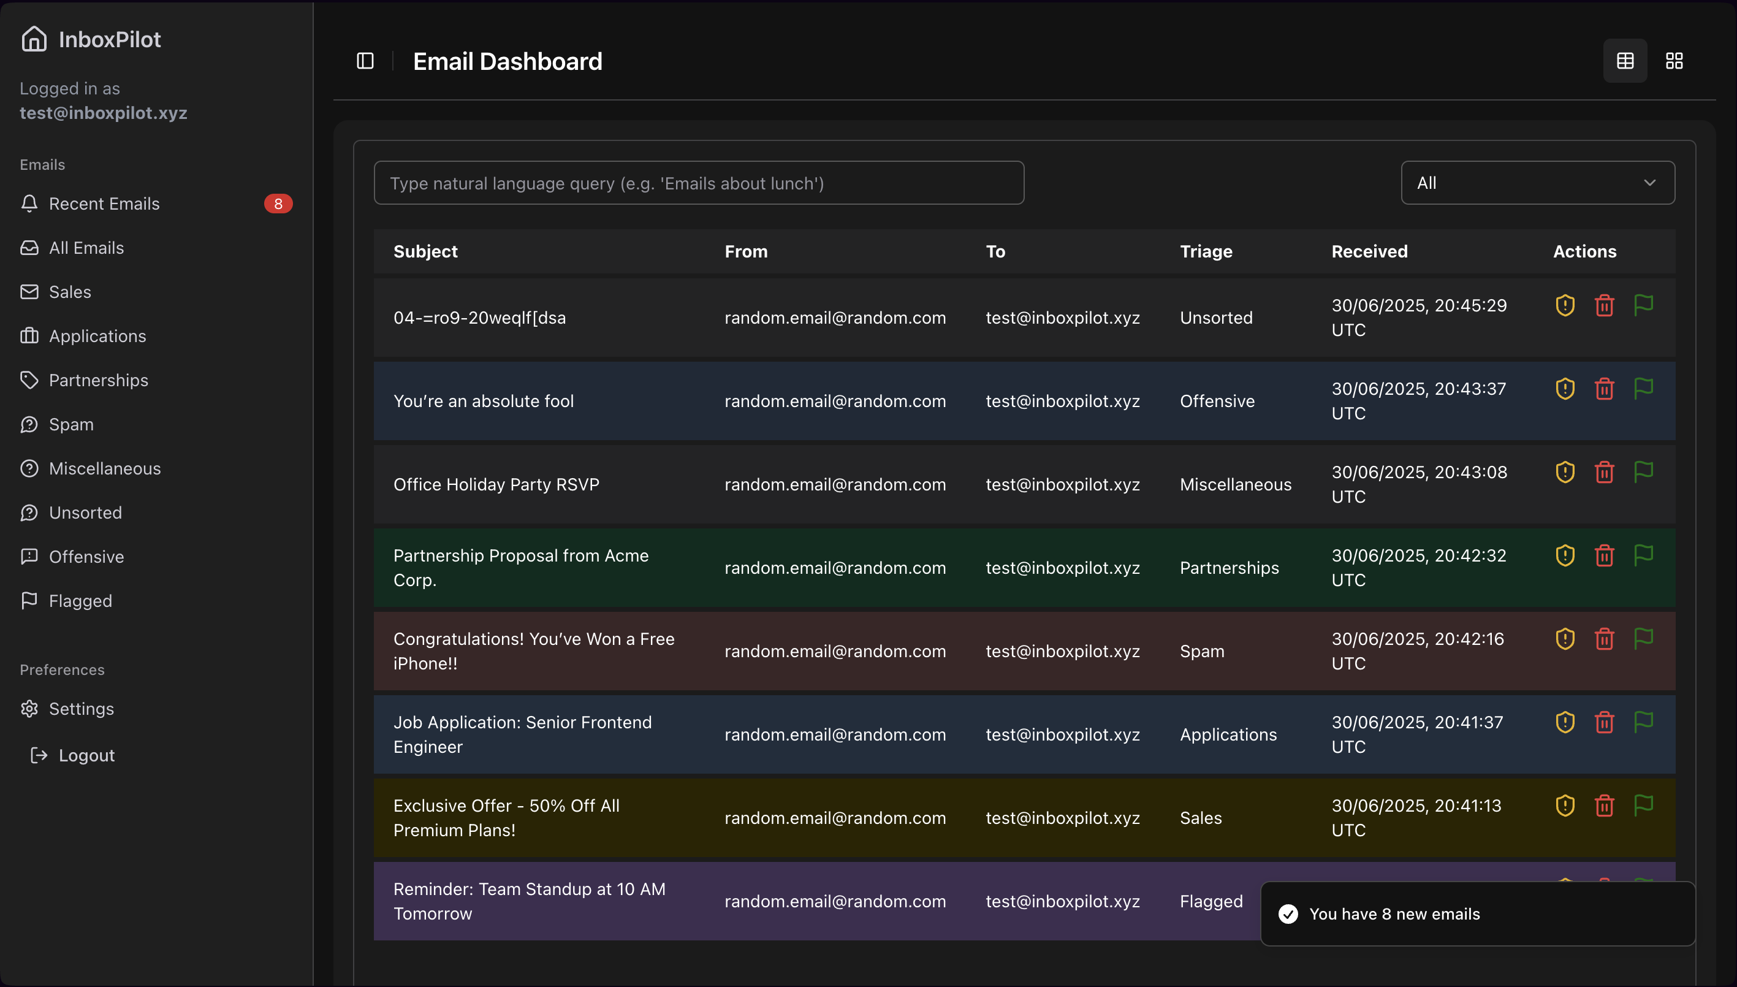Viewport: 1737px width, 987px height.
Task: Open Reminder Team Standup email row
Action: pyautogui.click(x=528, y=901)
